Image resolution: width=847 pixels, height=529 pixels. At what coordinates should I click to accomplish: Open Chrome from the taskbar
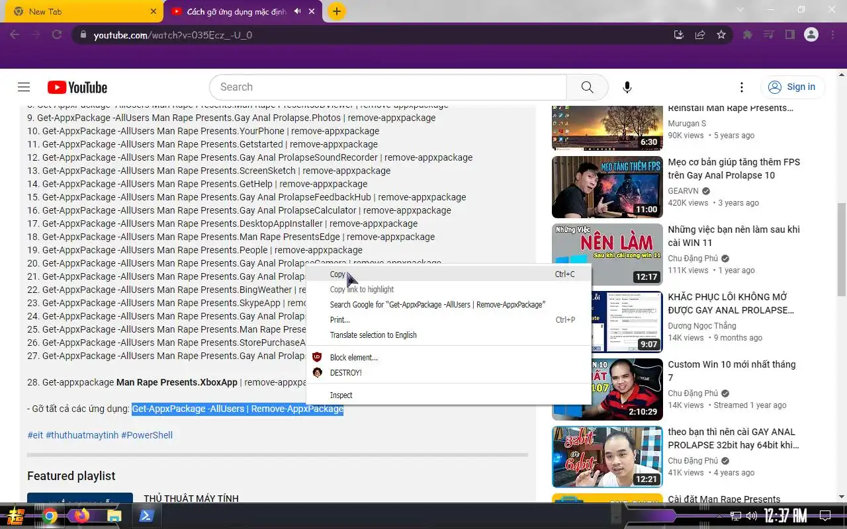(50, 516)
